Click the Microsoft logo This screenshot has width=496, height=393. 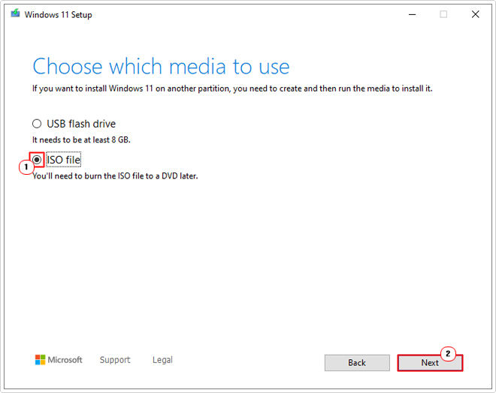click(x=59, y=360)
